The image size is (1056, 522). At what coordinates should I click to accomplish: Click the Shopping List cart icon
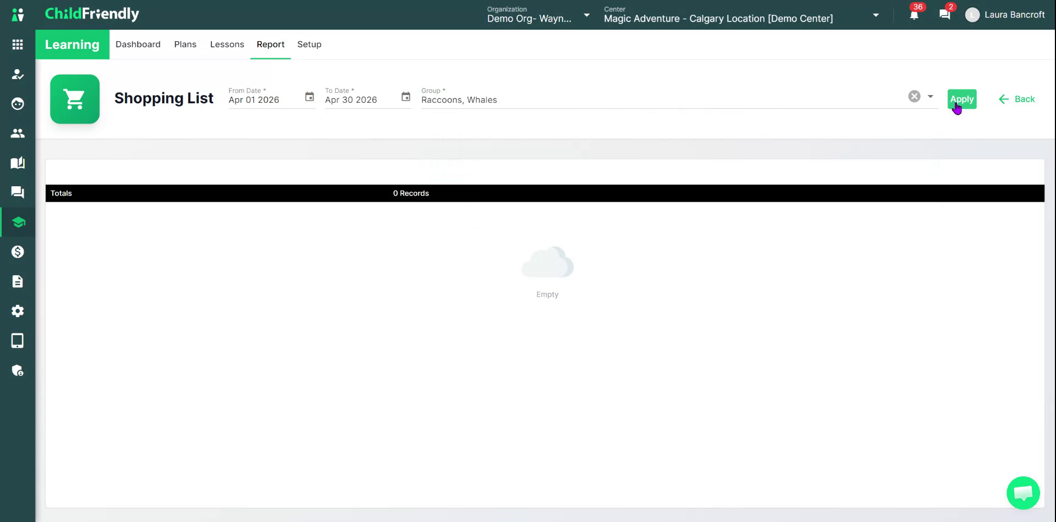pyautogui.click(x=75, y=99)
